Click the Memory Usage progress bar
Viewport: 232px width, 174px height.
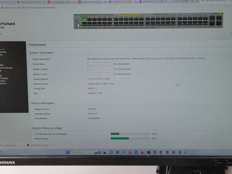click(x=130, y=139)
